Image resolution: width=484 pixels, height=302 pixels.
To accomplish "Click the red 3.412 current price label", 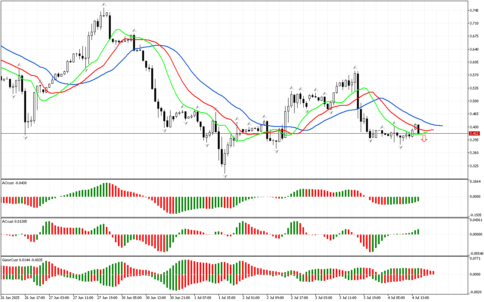I will [x=474, y=134].
